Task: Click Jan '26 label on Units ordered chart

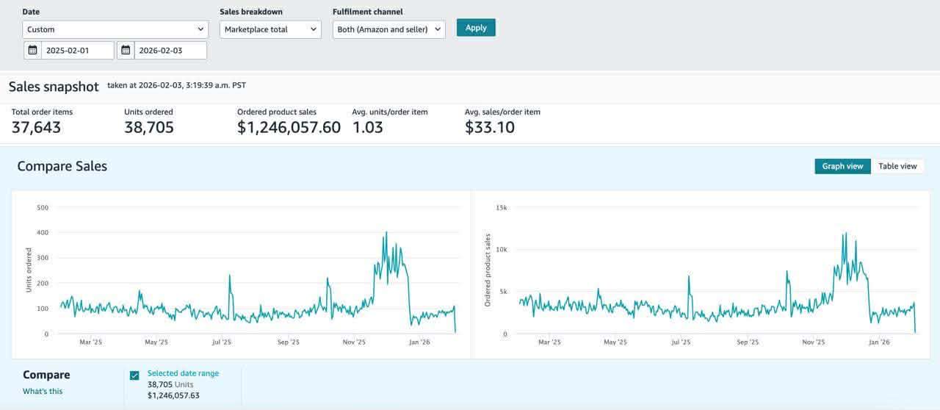Action: coord(419,342)
